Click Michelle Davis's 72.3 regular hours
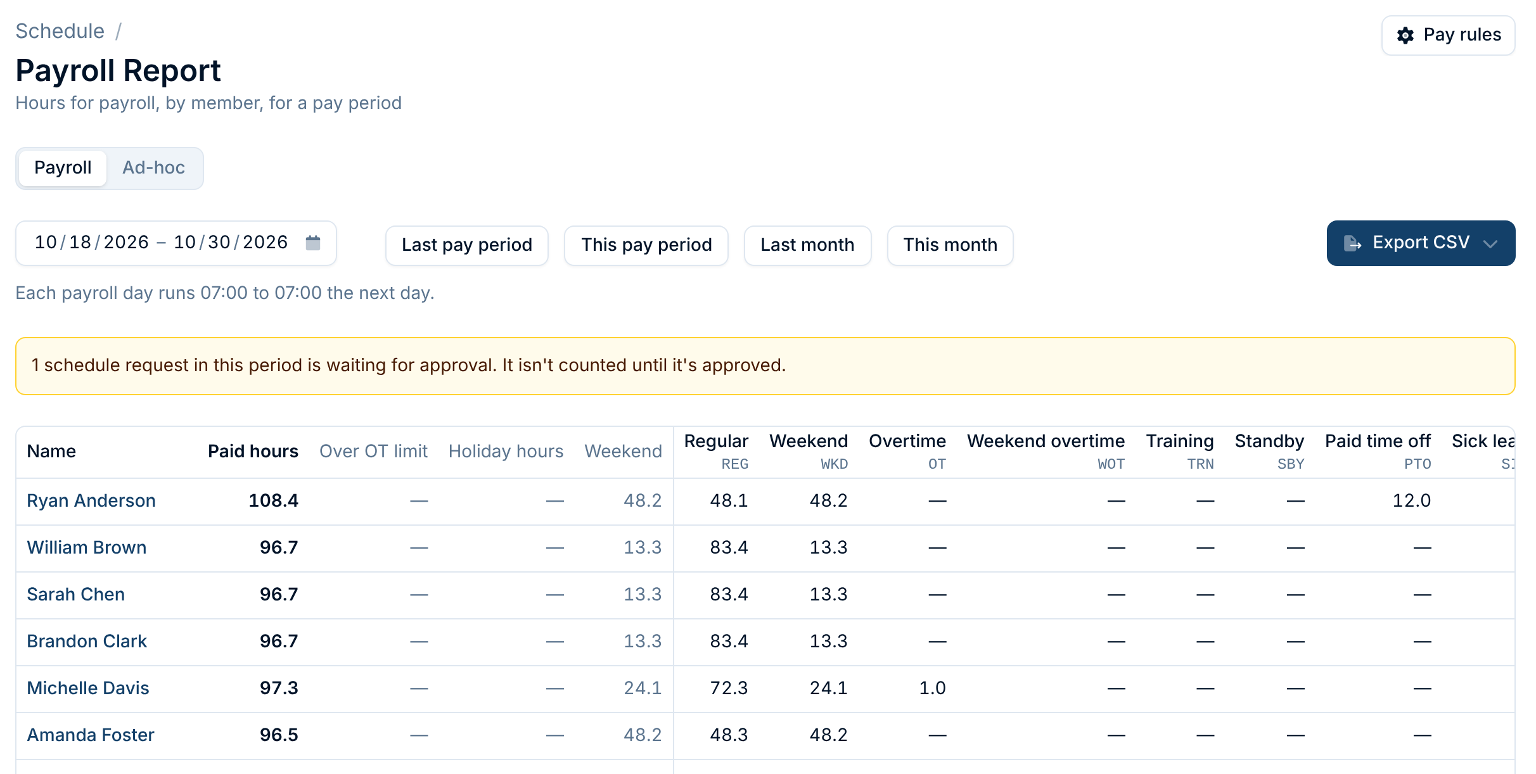Viewport: 1536px width, 774px height. click(x=729, y=688)
